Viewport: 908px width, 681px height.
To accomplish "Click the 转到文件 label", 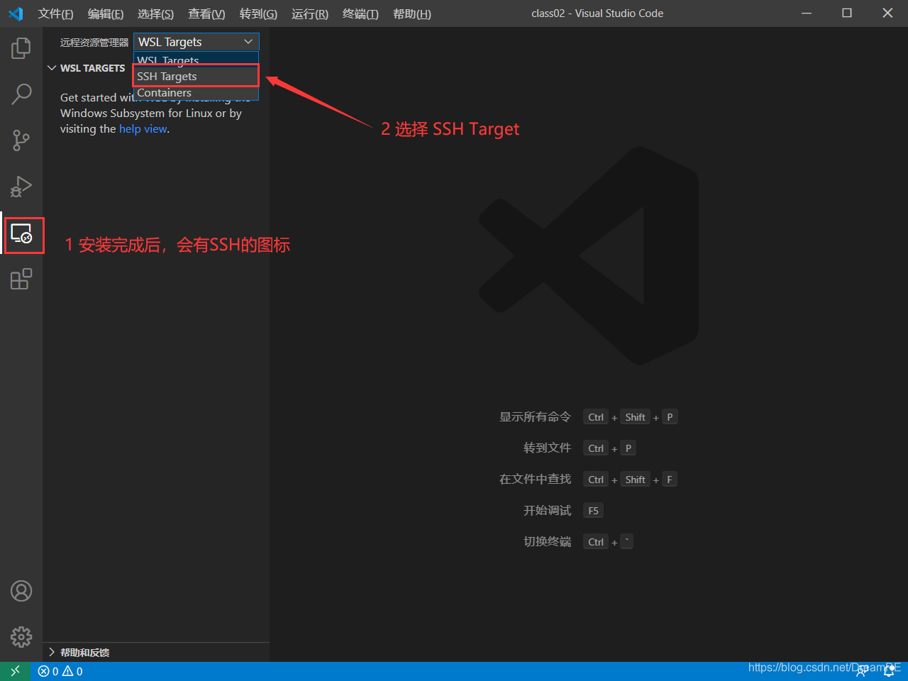I will pos(547,448).
